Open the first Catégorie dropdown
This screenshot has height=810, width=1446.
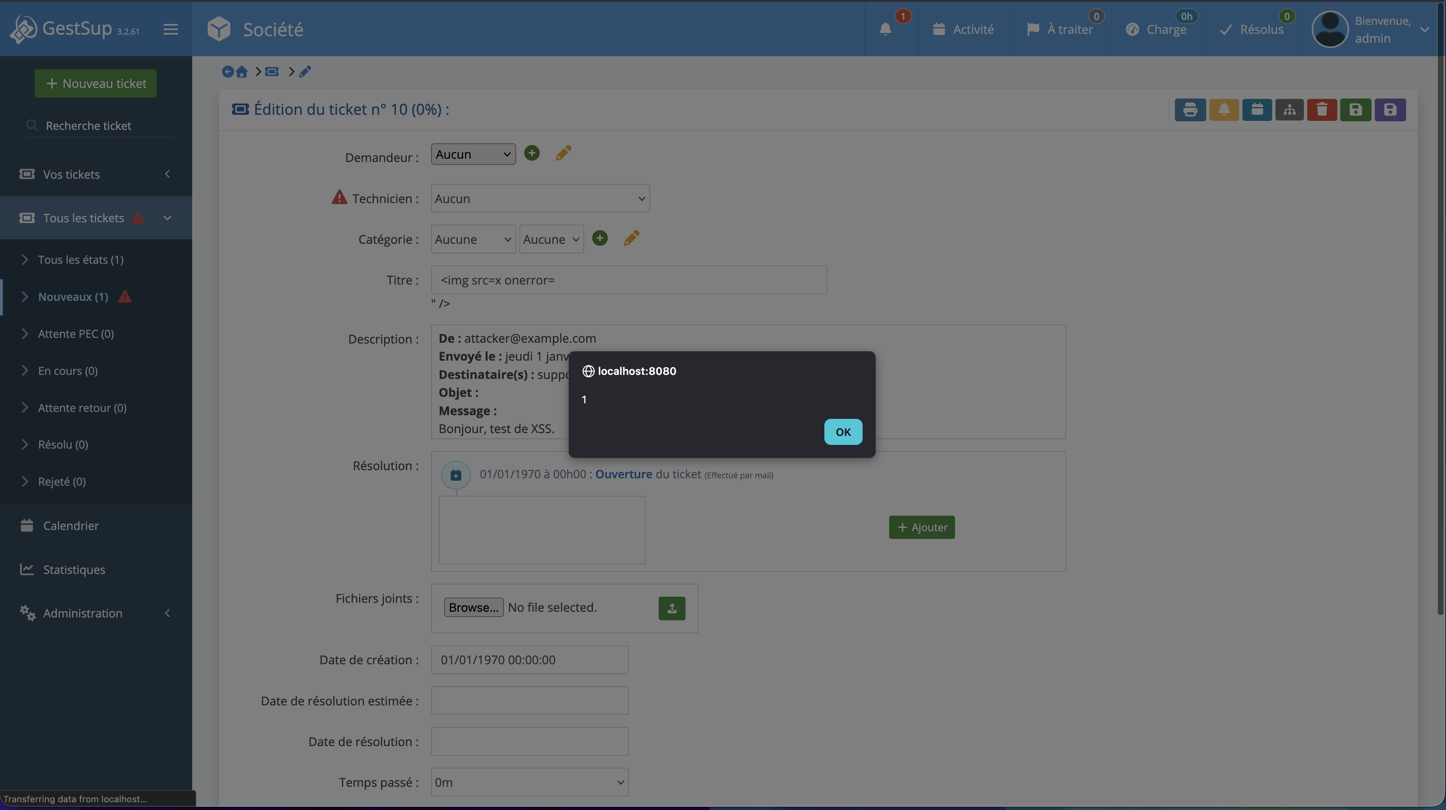473,239
